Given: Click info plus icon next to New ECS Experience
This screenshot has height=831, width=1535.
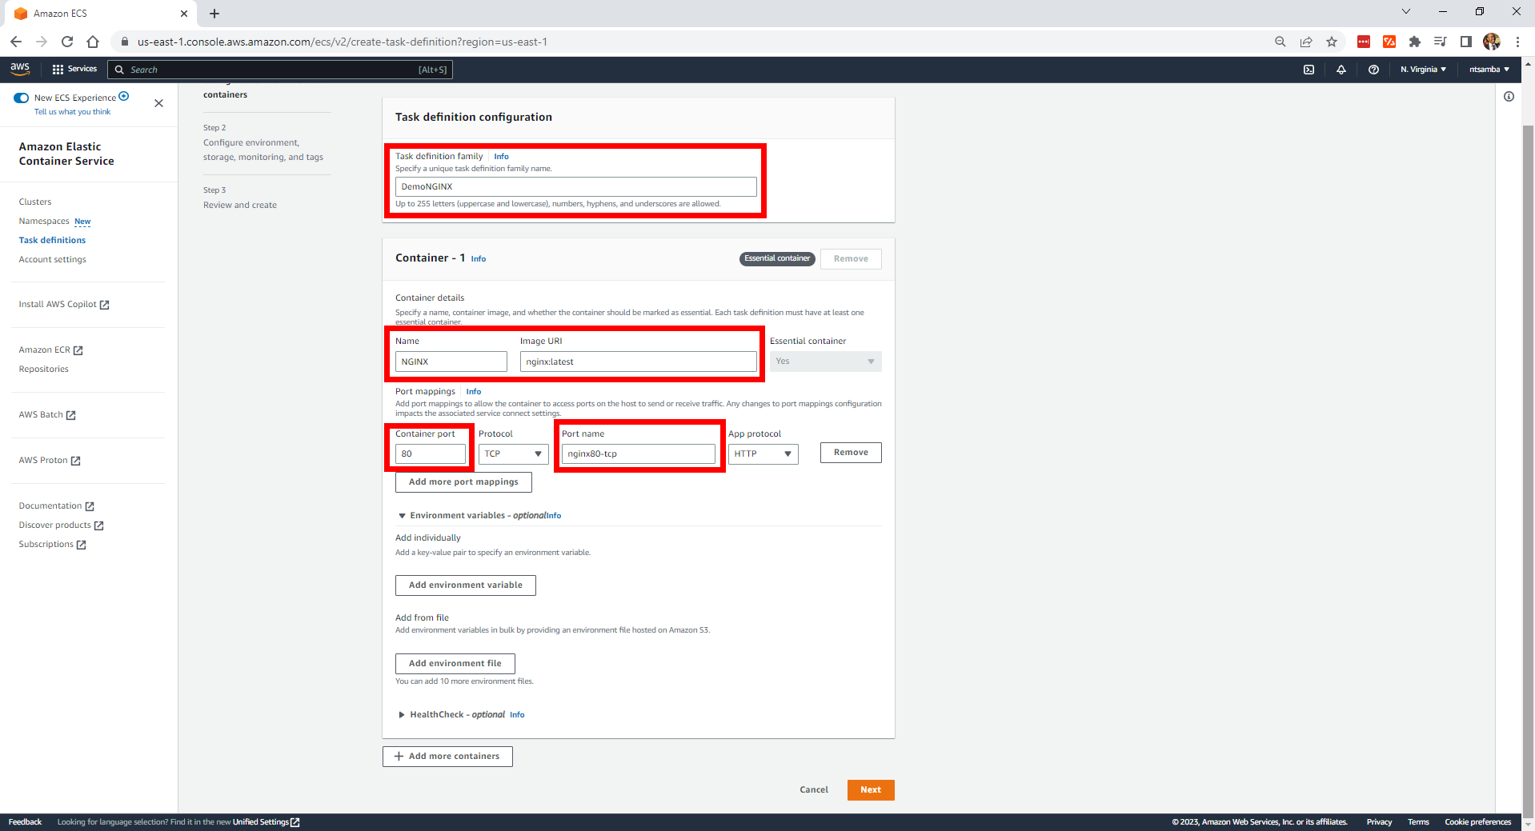Looking at the screenshot, I should tap(124, 97).
